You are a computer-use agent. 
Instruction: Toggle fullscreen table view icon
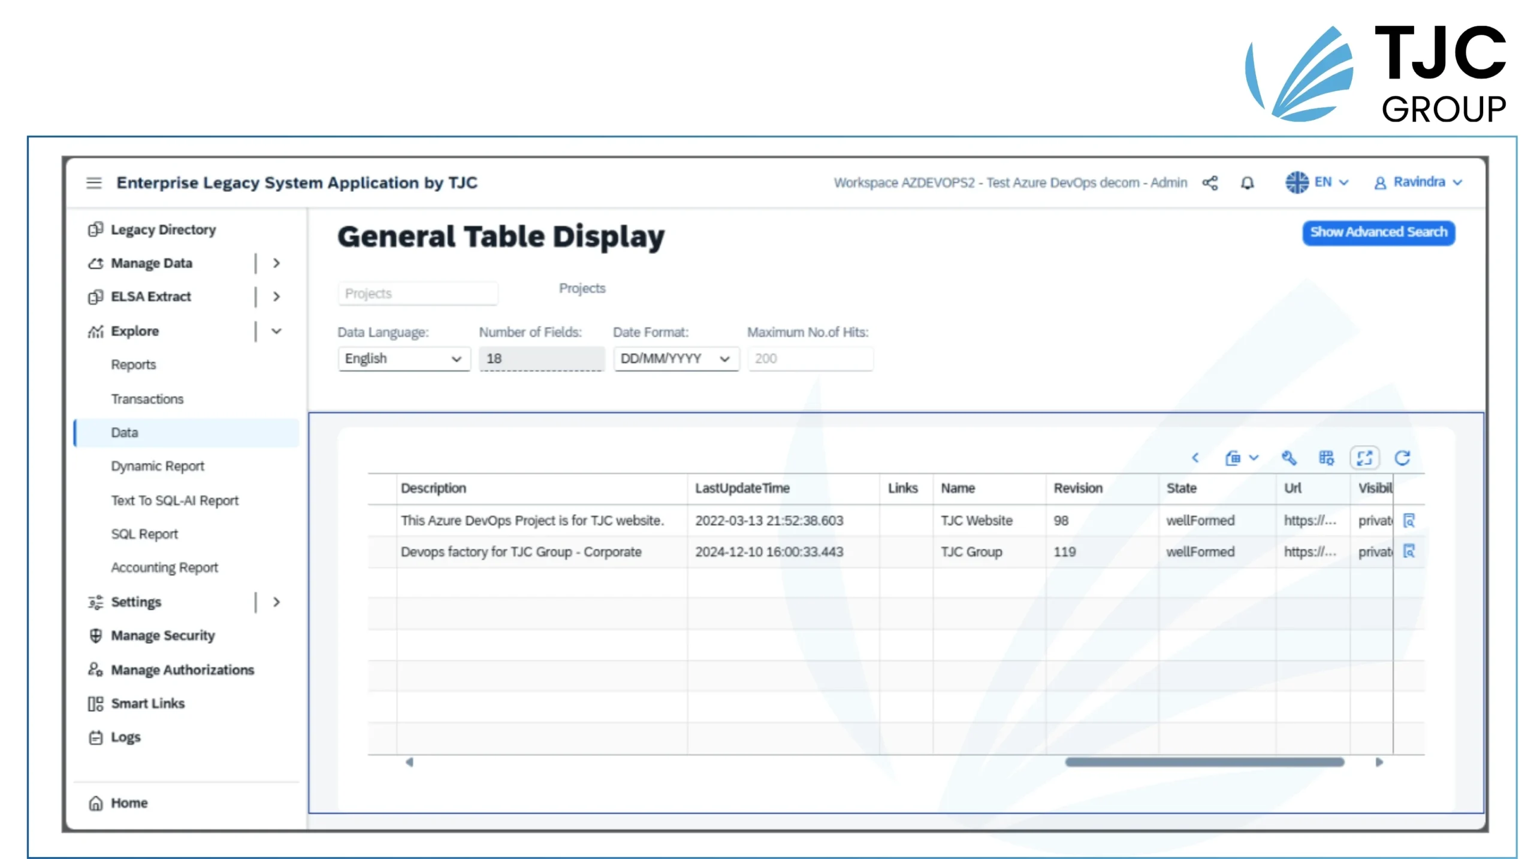click(x=1364, y=458)
